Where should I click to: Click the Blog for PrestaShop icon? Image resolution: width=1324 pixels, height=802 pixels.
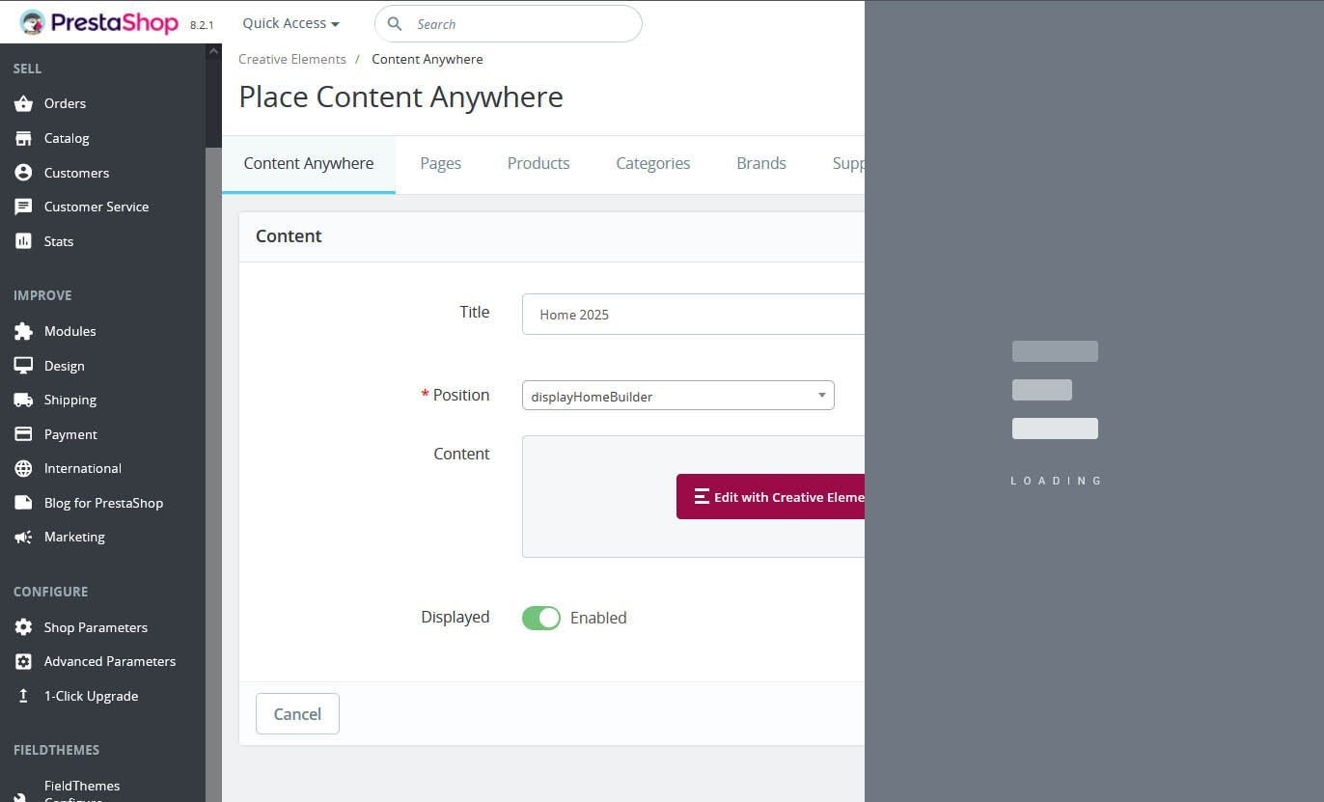(x=23, y=503)
